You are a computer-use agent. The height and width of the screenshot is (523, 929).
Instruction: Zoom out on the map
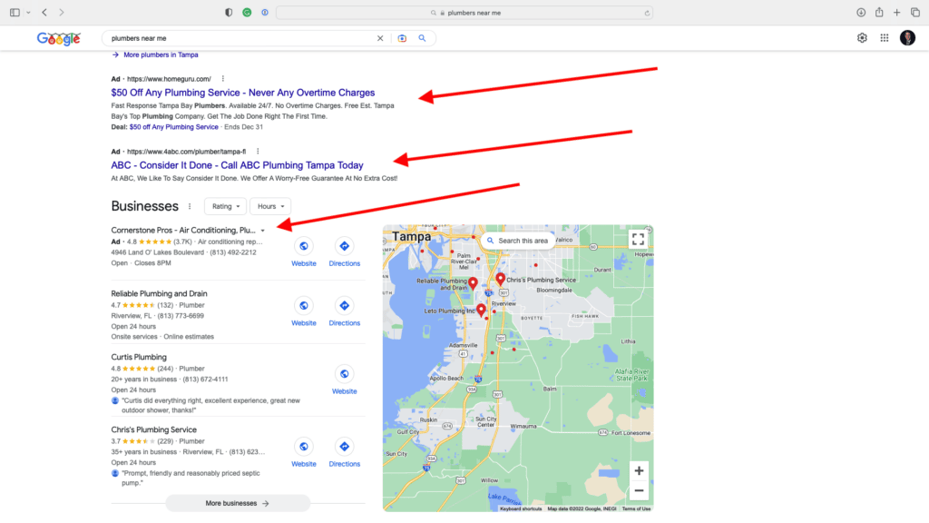639,491
